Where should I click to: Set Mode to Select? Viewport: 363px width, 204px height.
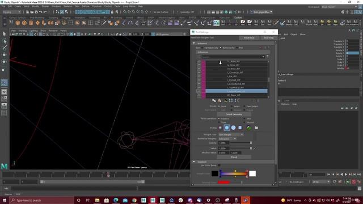coord(232,107)
